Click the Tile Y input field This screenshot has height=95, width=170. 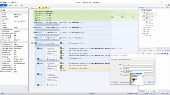click(138, 68)
